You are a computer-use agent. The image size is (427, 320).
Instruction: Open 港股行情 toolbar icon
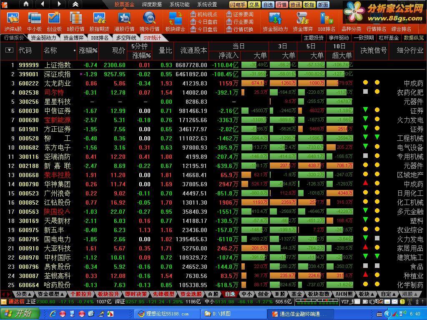[124, 22]
